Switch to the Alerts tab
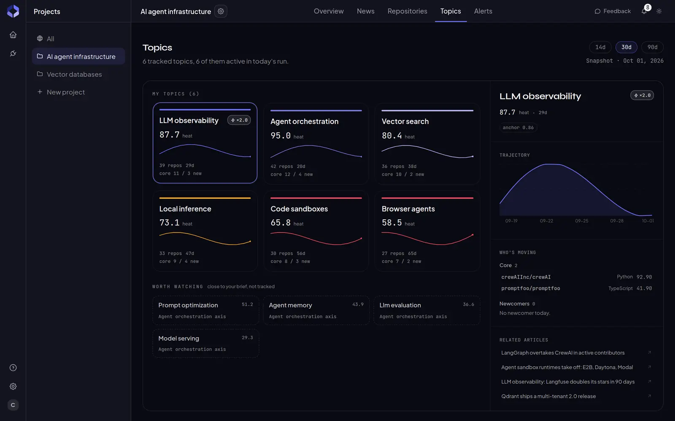 pos(483,11)
